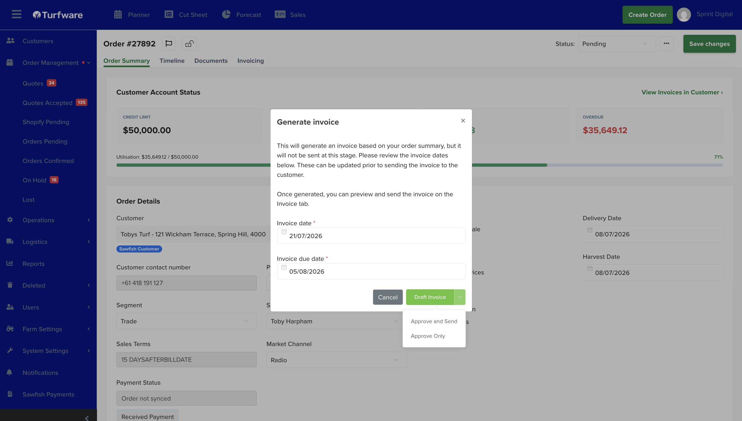742x421 pixels.
Task: Click the Save changes button
Action: point(709,44)
